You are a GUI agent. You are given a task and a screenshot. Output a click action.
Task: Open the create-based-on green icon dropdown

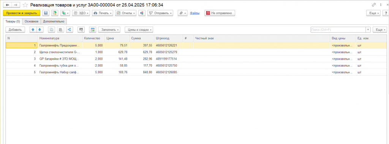pyautogui.click(x=65, y=13)
